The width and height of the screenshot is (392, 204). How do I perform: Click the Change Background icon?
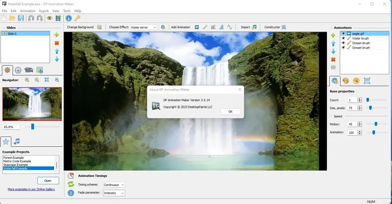tap(99, 27)
